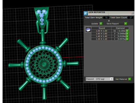This screenshot has width=137, height=103.
Task: Click the Total Gem Weight label
Action: (x=94, y=18)
